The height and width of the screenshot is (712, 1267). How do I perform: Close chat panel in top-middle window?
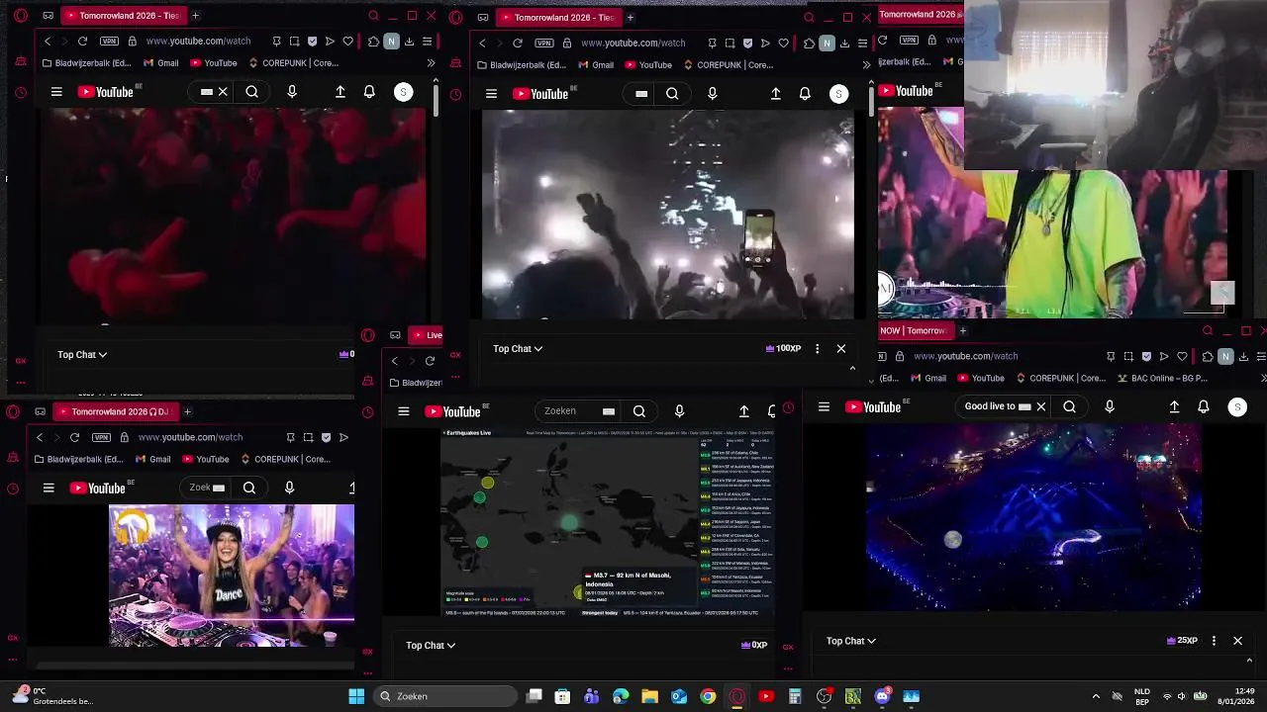pyautogui.click(x=841, y=348)
